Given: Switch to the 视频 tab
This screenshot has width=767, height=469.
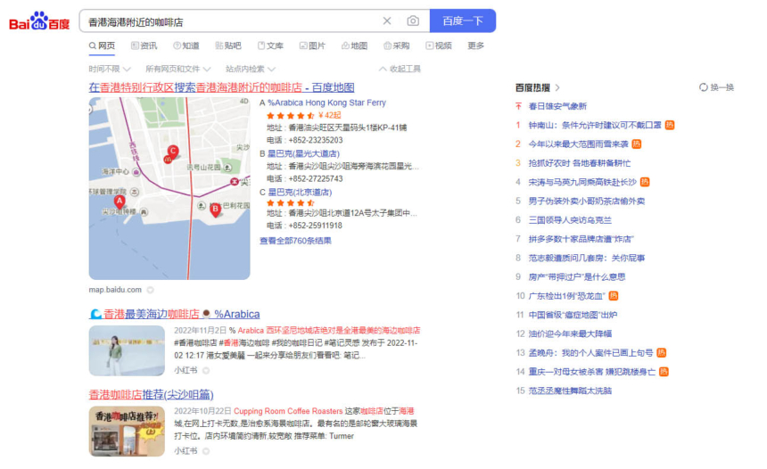Looking at the screenshot, I should 439,45.
